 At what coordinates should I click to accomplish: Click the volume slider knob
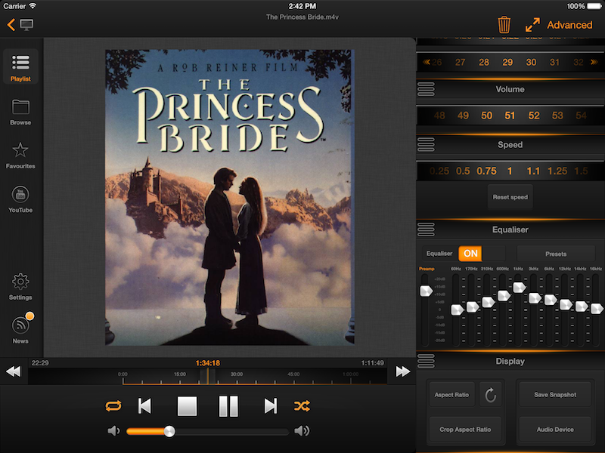pyautogui.click(x=169, y=431)
